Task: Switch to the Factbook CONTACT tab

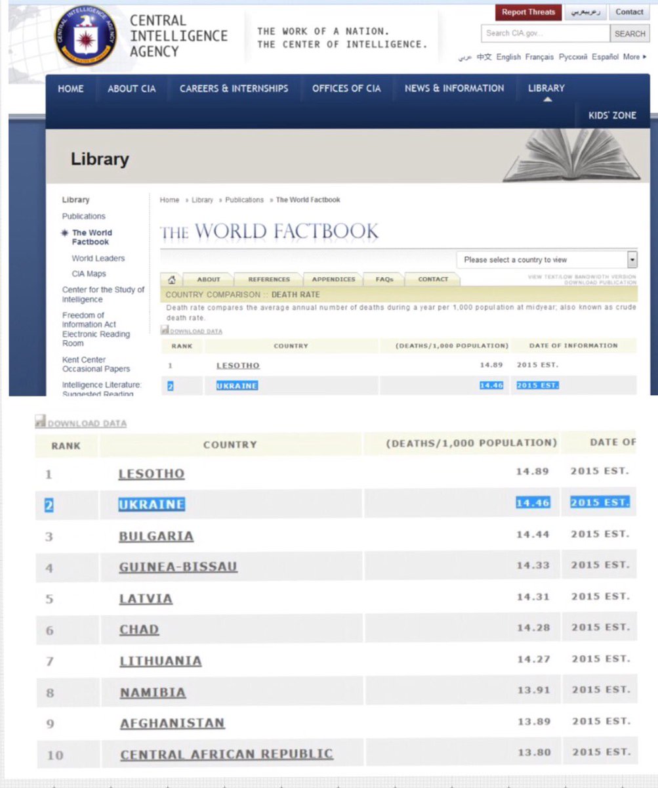Action: [433, 279]
